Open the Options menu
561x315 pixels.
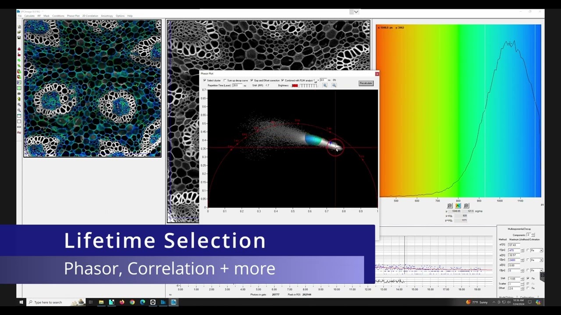[x=120, y=16]
